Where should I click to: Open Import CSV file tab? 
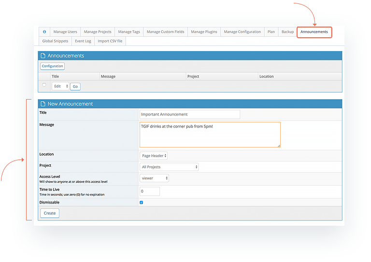110,41
